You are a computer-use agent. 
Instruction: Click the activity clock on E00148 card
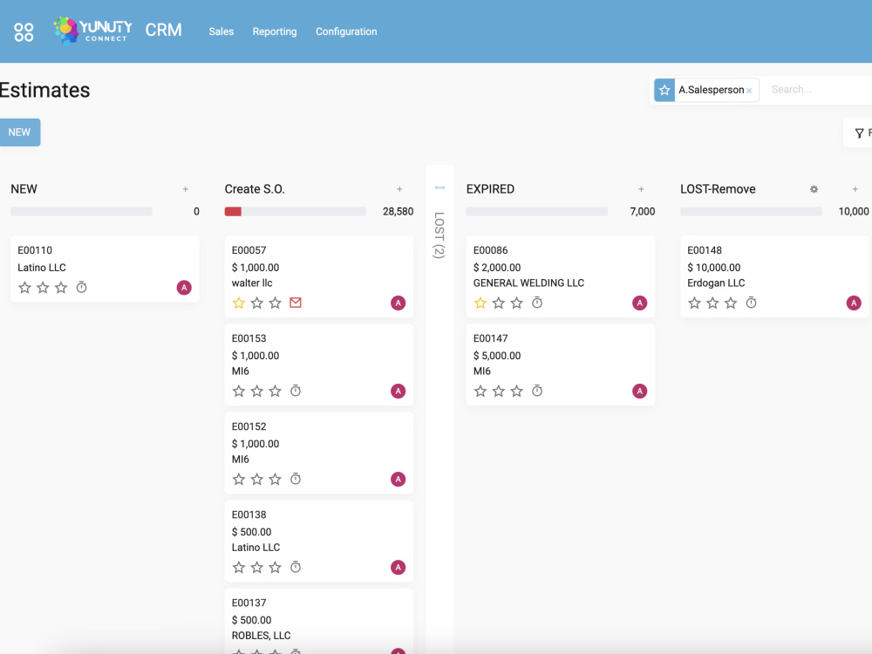(751, 303)
